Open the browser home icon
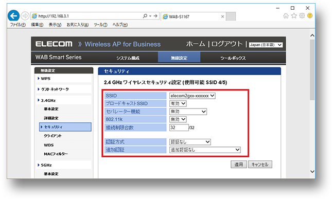Screen dimensions: 333x200 pos(286,16)
